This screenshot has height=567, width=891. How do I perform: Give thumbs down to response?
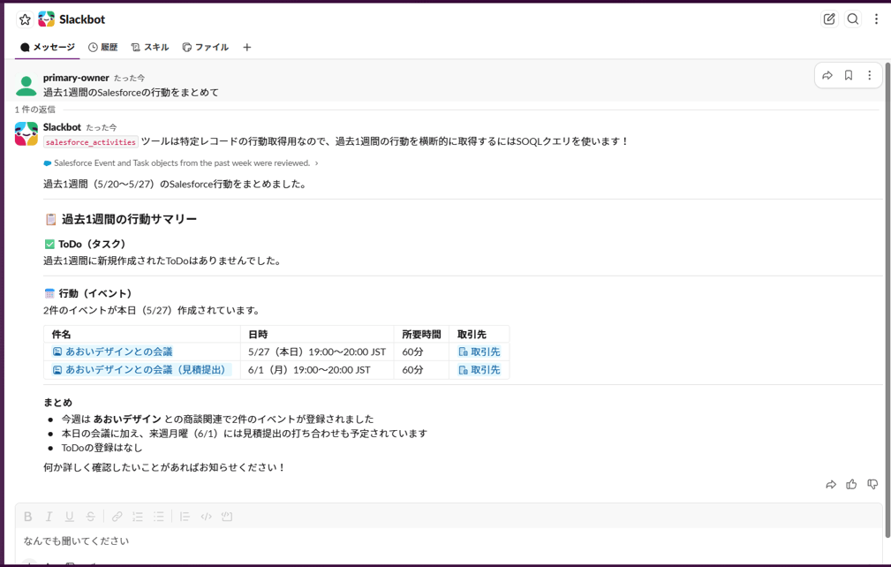872,484
